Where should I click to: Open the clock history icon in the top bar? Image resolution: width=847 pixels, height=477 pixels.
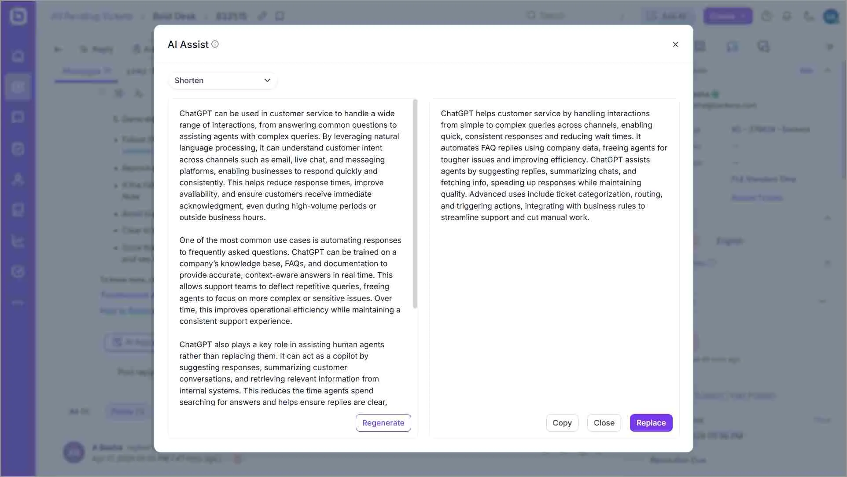766,16
